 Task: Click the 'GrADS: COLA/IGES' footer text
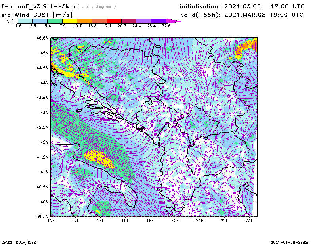(19, 243)
